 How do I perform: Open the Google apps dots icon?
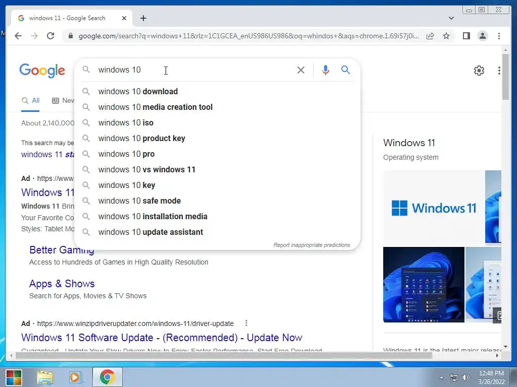pyautogui.click(x=499, y=71)
